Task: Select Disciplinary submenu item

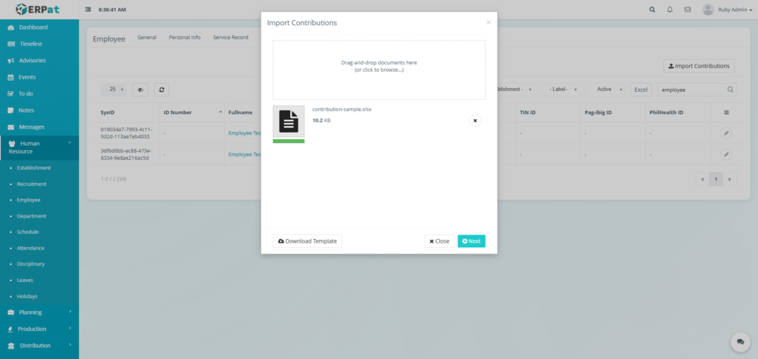Action: coord(30,264)
